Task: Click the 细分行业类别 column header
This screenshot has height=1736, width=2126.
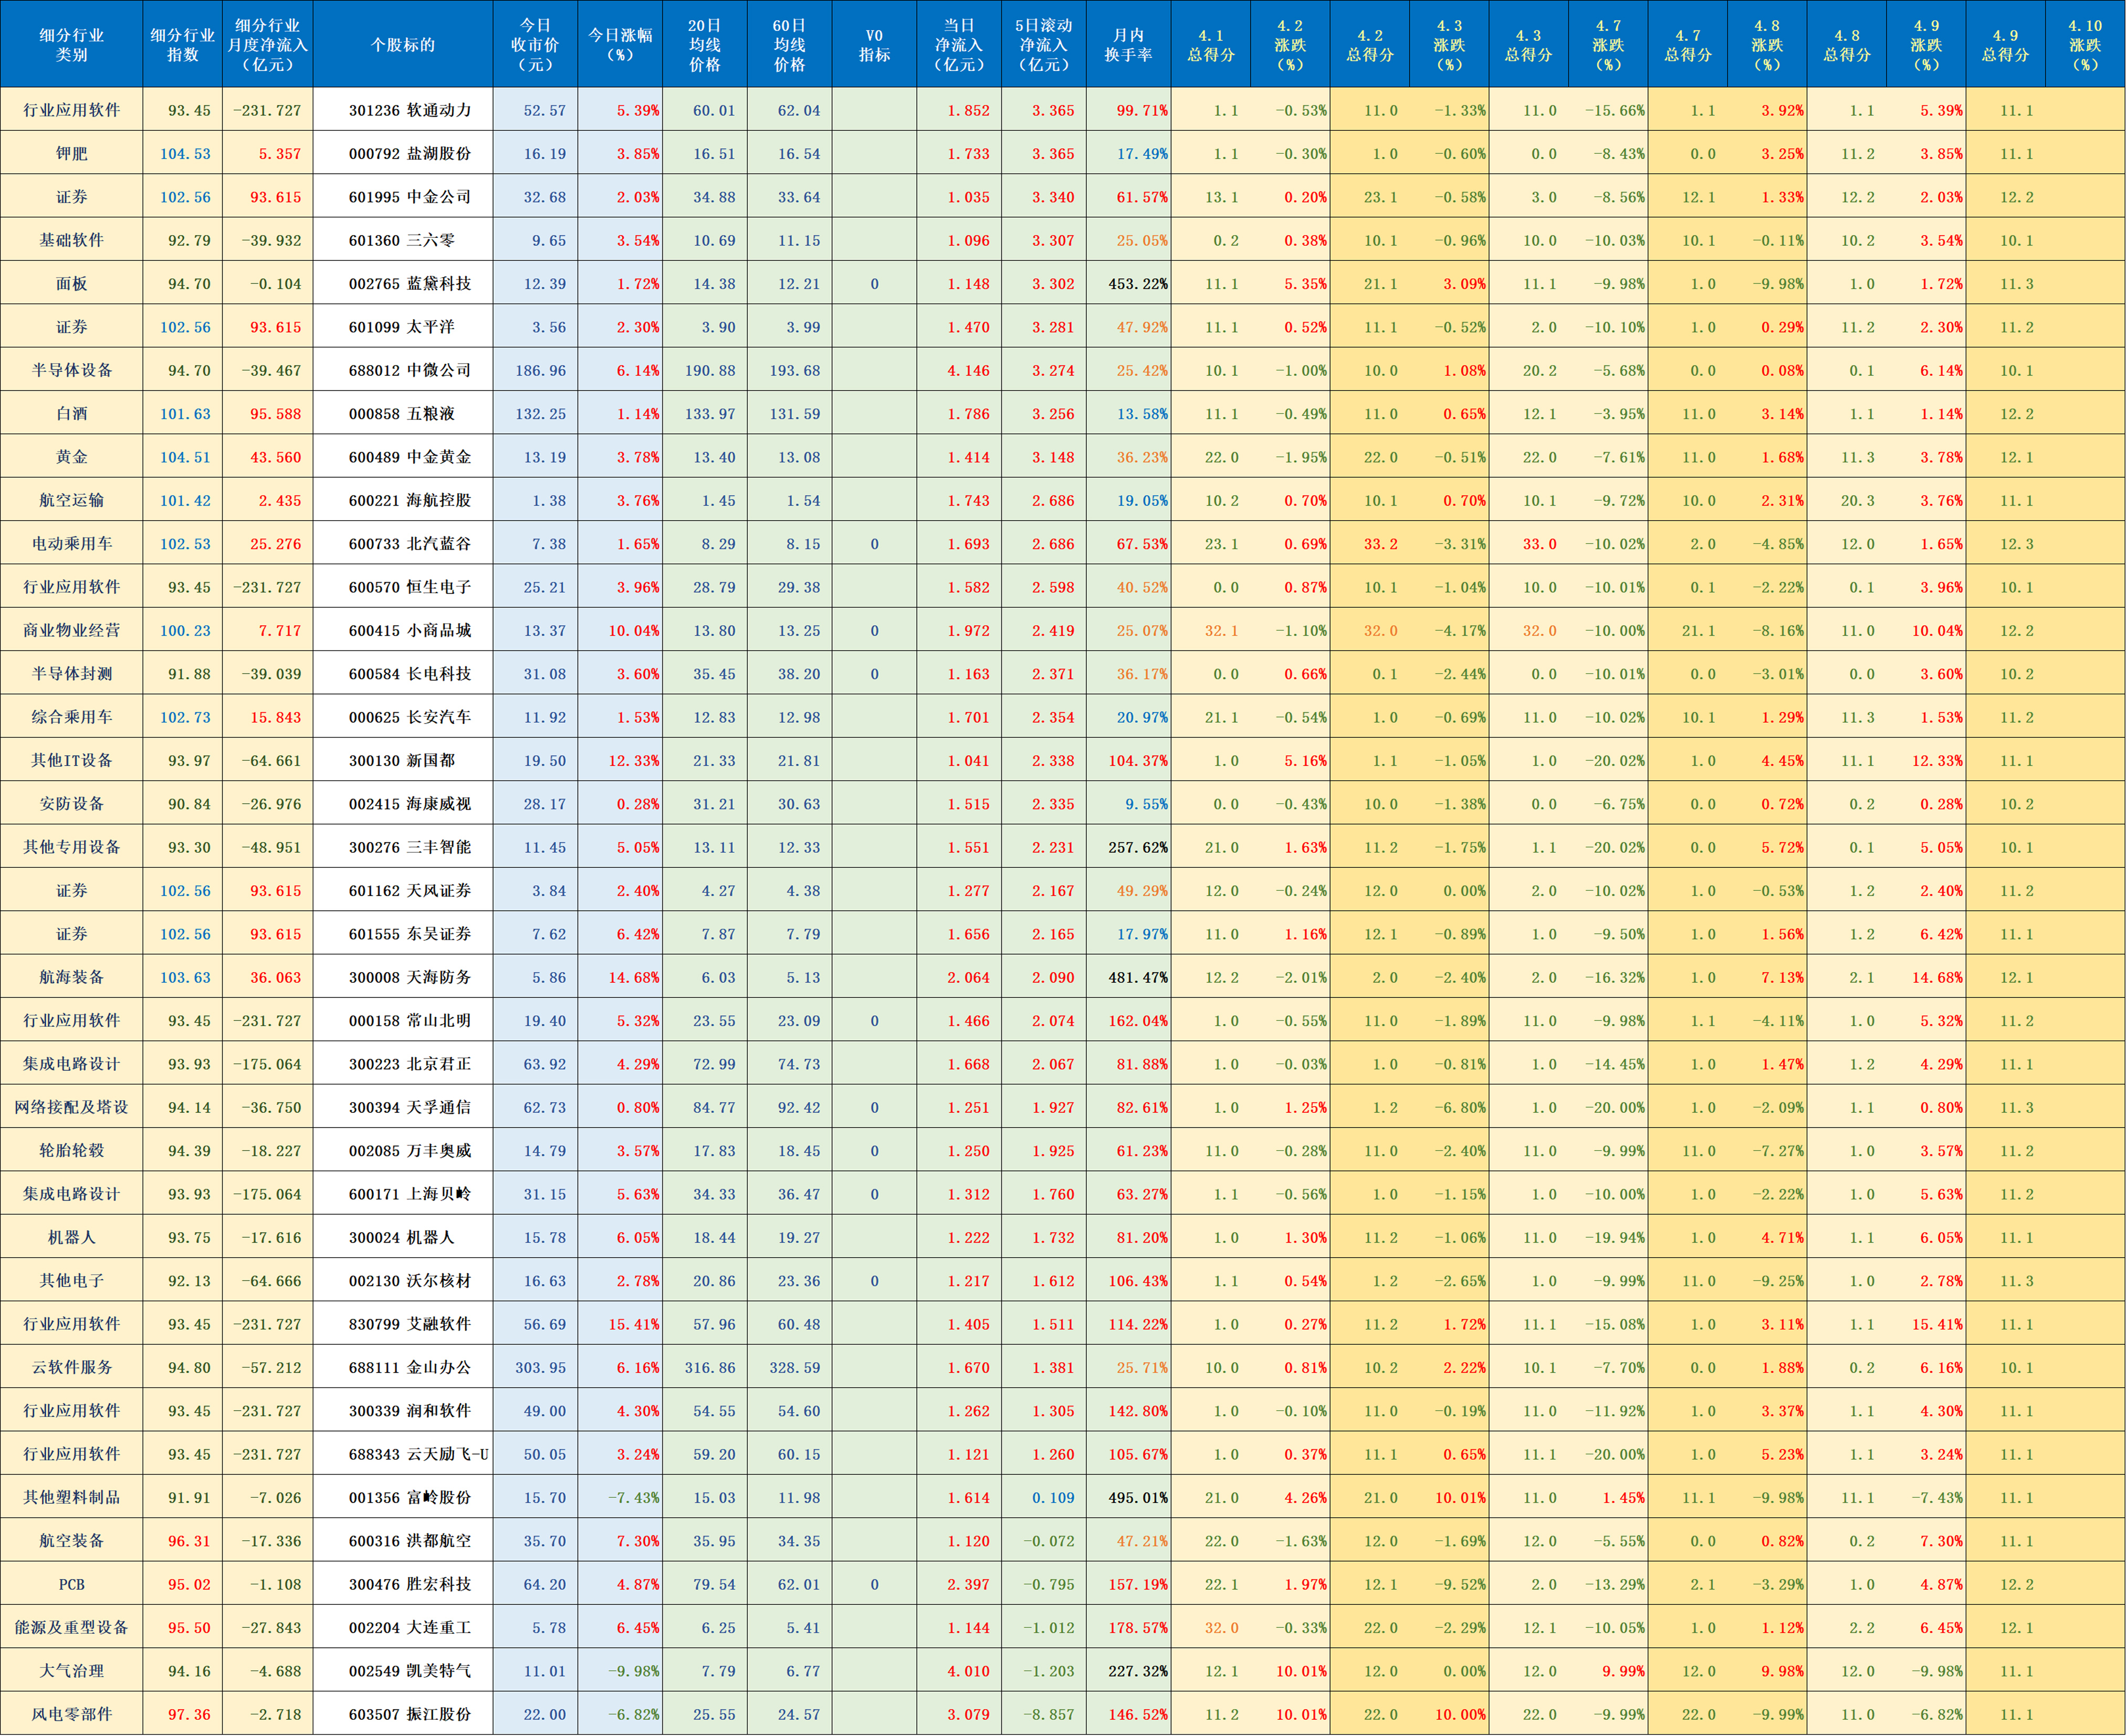Action: pos(72,44)
